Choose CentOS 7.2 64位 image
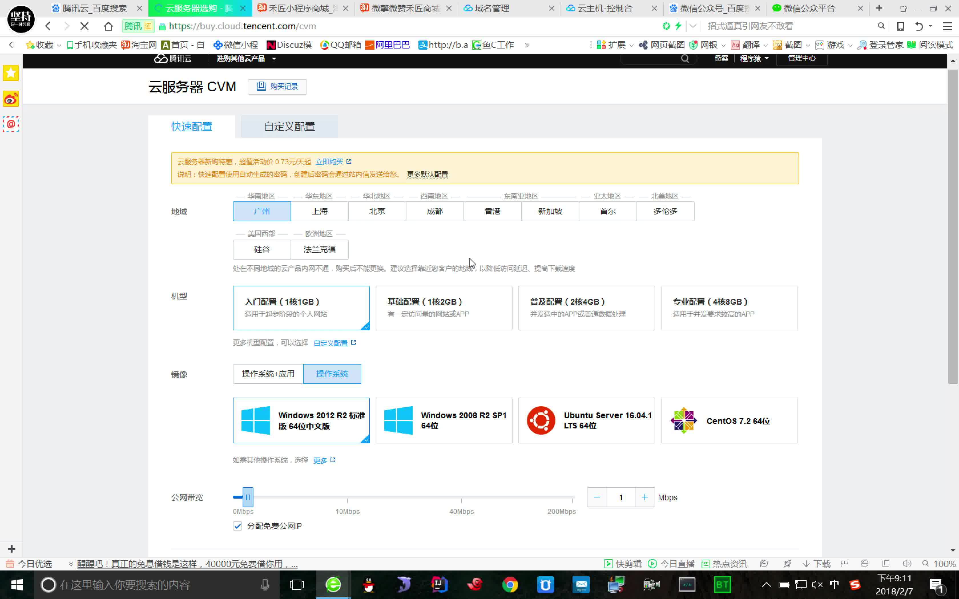Screen dimensions: 959x599 [729, 421]
